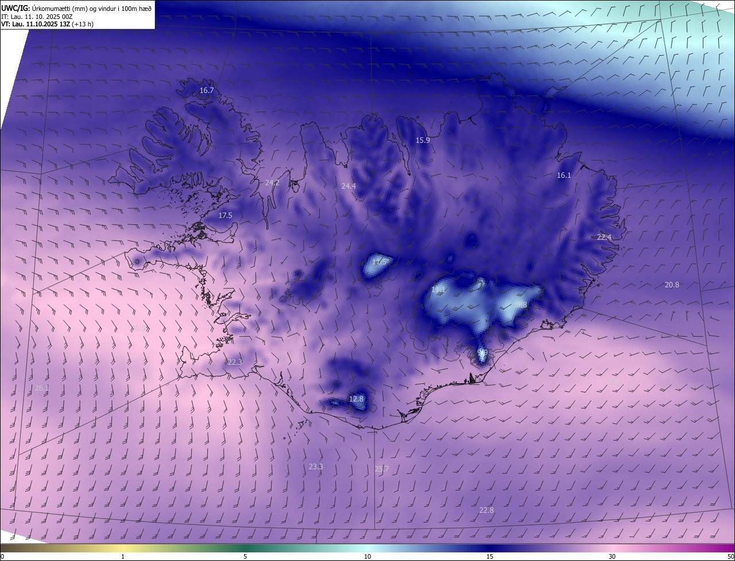
Task: Click the colorbar tick label 0
Action: coord(2,557)
